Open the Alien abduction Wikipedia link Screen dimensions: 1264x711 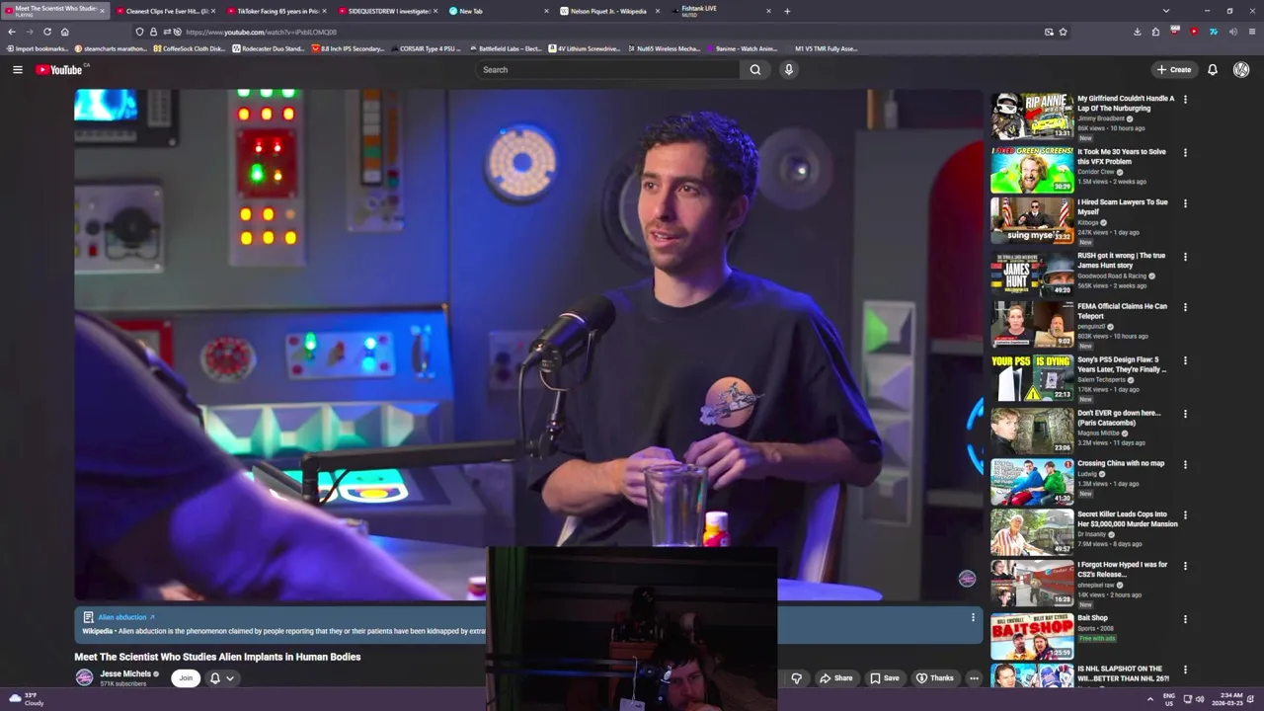[x=126, y=617]
